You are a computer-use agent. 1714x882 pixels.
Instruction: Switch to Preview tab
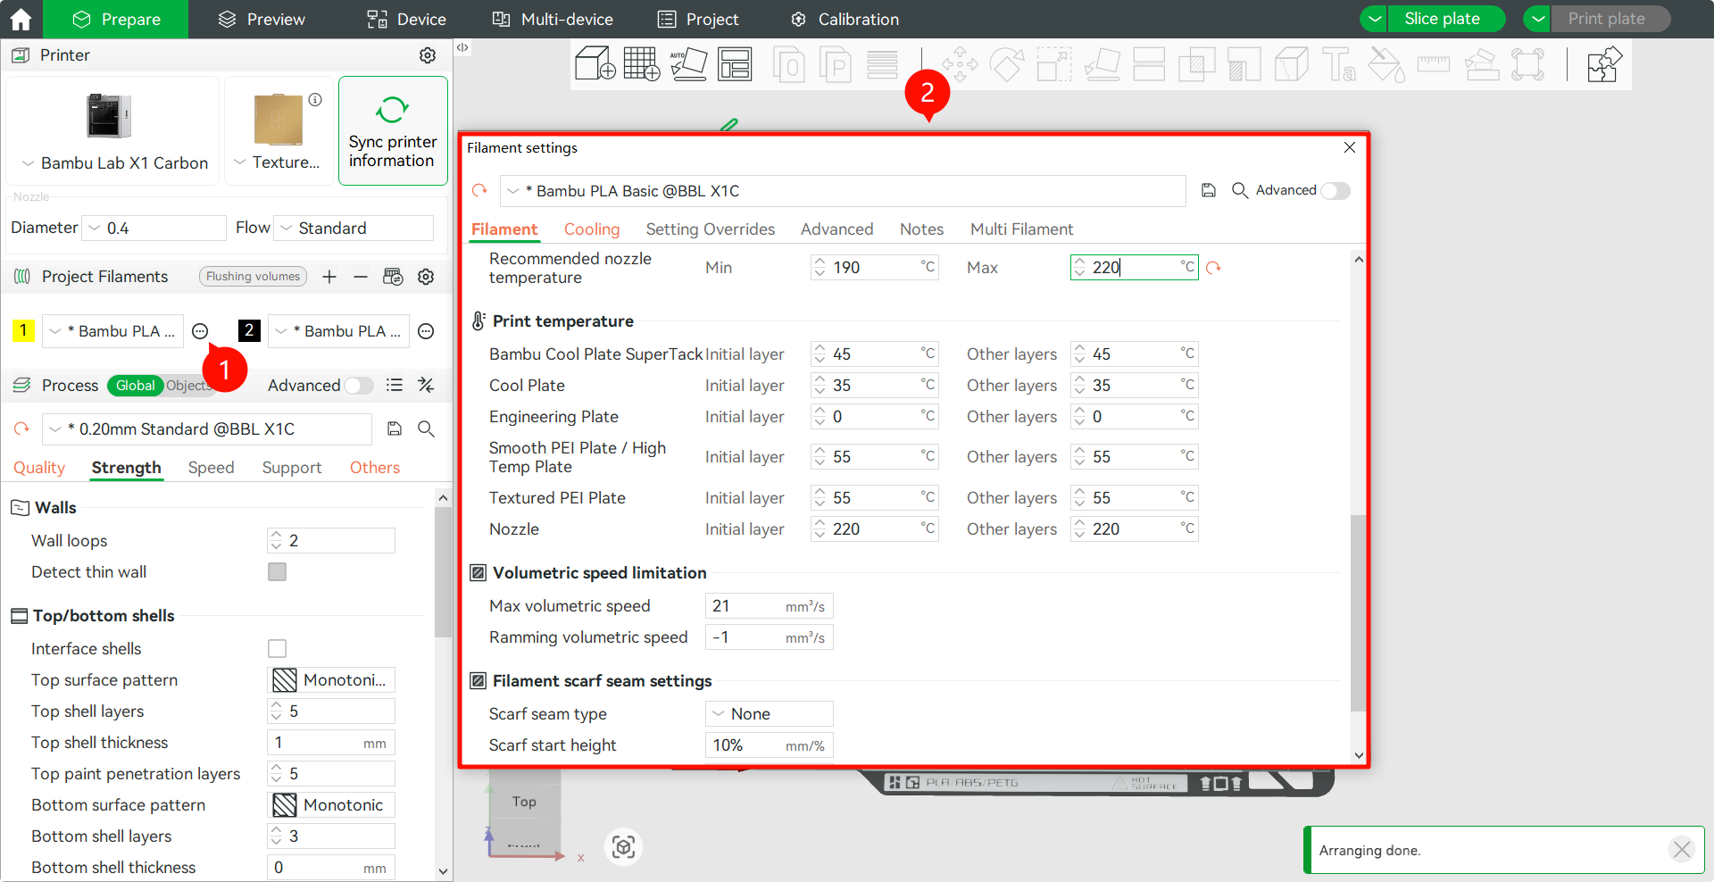coord(262,19)
